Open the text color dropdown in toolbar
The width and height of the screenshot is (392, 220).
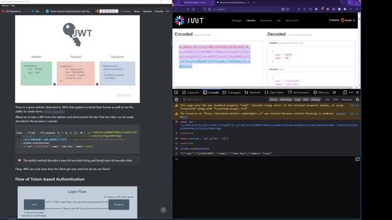[82, 133]
